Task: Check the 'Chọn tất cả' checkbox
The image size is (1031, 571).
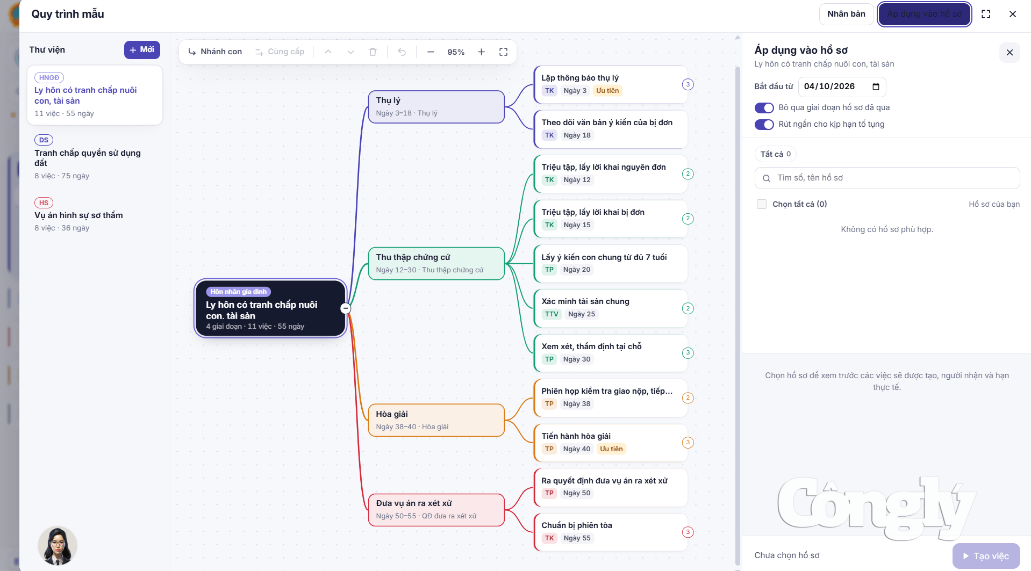Action: point(761,204)
